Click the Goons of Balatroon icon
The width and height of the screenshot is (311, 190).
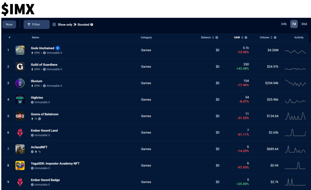[20, 116]
